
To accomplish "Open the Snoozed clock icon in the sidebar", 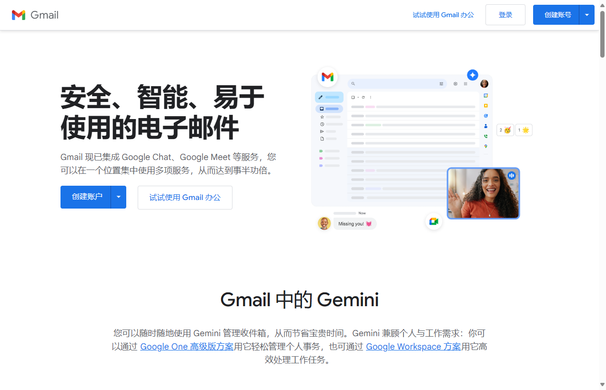I will click(x=322, y=124).
